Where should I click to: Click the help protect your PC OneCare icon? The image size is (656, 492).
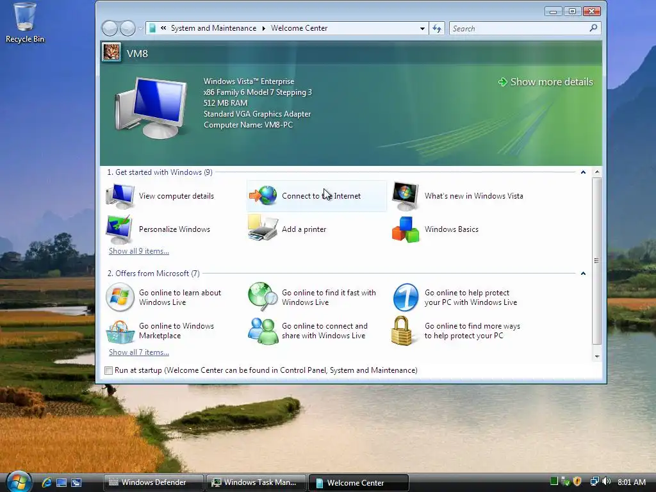pyautogui.click(x=406, y=297)
